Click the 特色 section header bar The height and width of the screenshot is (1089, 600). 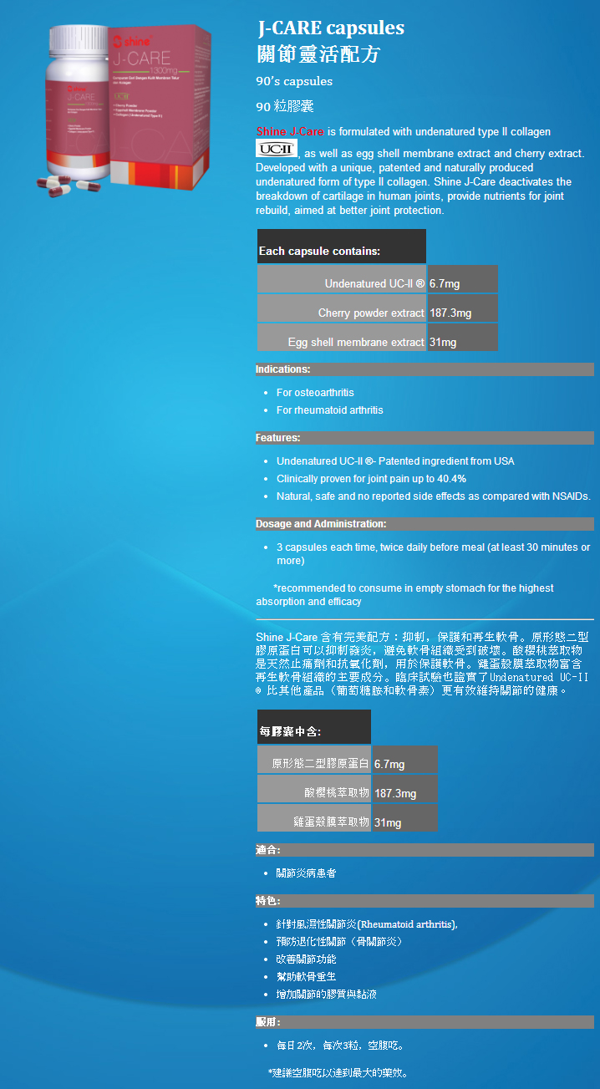425,901
